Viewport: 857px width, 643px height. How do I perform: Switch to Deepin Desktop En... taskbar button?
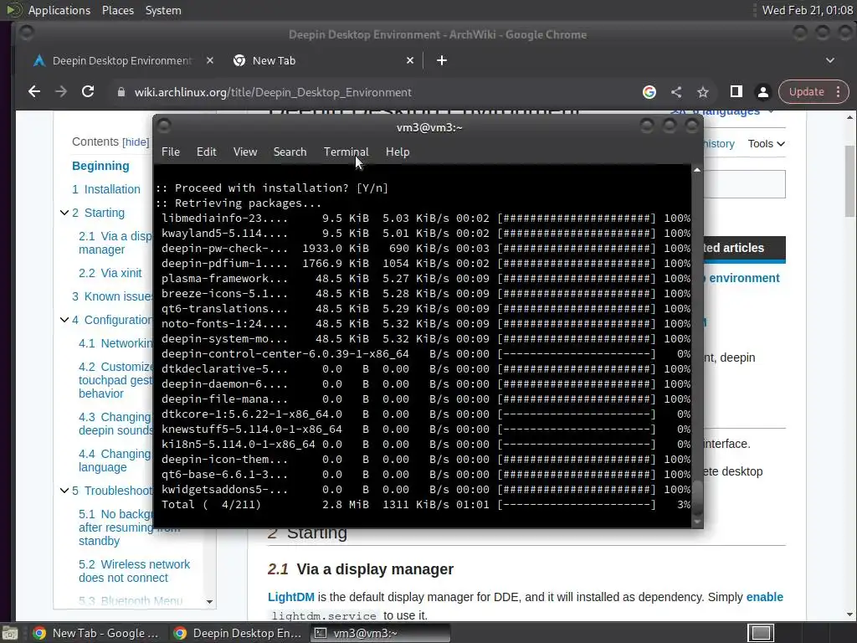237,633
